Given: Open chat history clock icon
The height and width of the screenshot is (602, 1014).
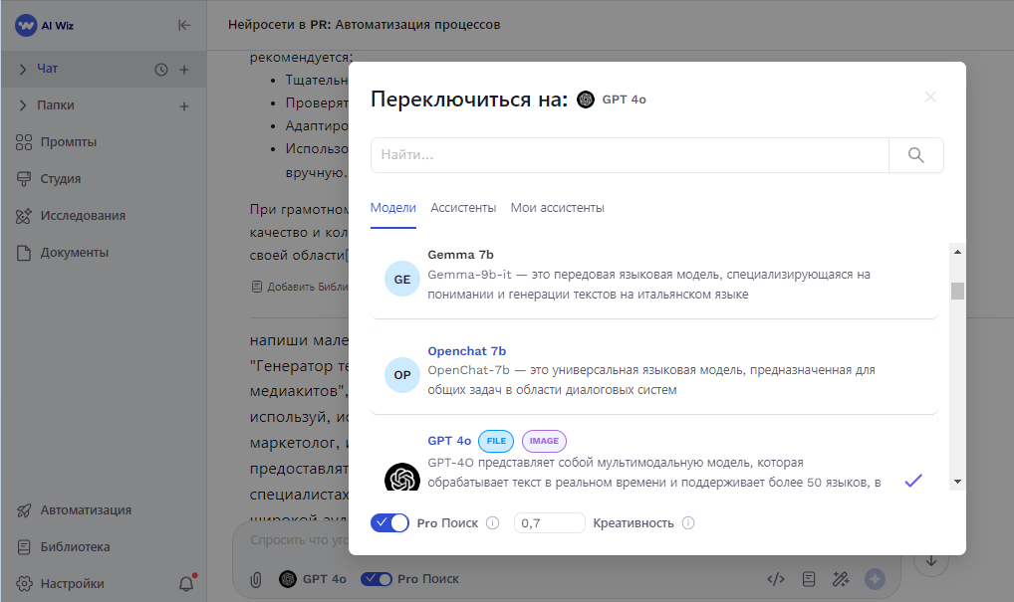Looking at the screenshot, I should point(161,70).
